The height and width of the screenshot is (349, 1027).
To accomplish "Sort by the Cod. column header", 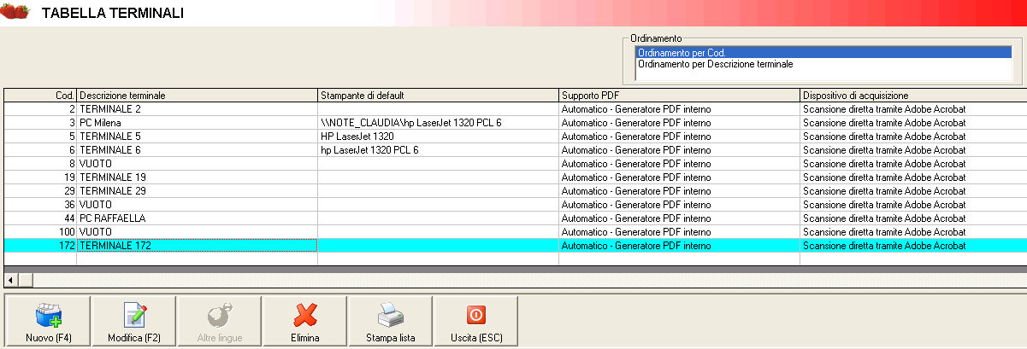I will click(x=40, y=96).
